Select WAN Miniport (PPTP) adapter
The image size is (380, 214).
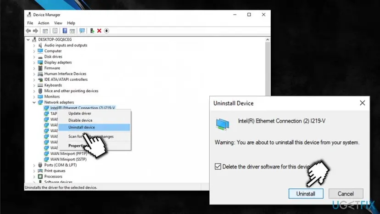(68, 153)
